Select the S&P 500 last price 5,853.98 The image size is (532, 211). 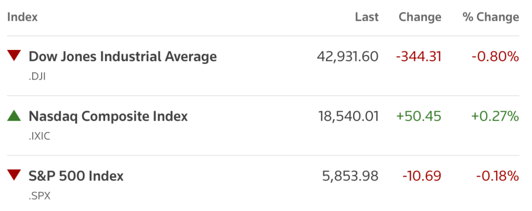(x=351, y=176)
